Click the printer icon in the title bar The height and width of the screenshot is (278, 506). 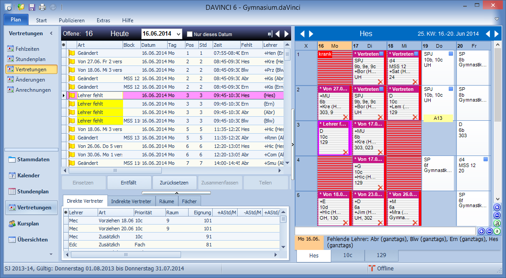coord(42,7)
